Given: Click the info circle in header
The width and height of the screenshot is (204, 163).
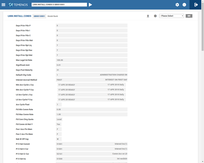Looking at the screenshot, I should pyautogui.click(x=184, y=5).
